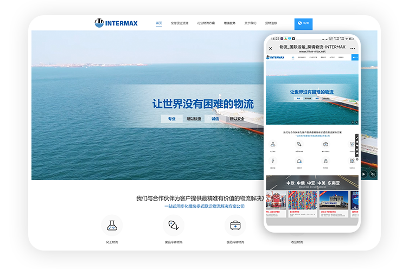
Task: Select the 首页 tab in the navigation
Action: coord(159,23)
